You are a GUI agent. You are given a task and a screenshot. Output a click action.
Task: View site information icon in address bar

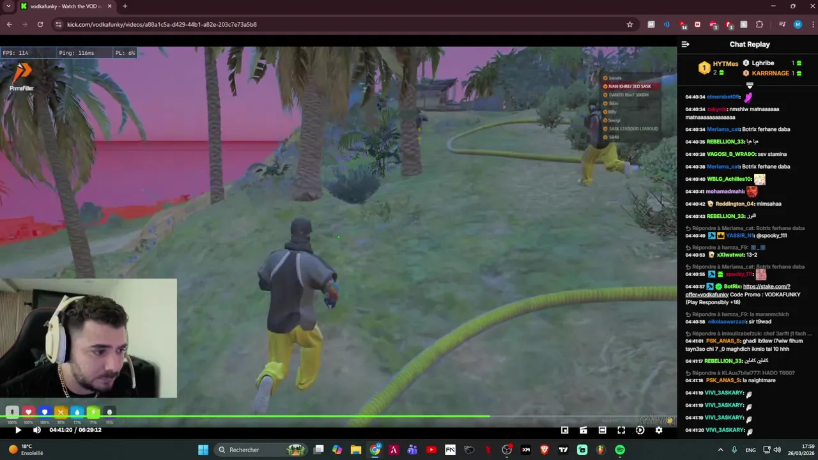click(58, 24)
